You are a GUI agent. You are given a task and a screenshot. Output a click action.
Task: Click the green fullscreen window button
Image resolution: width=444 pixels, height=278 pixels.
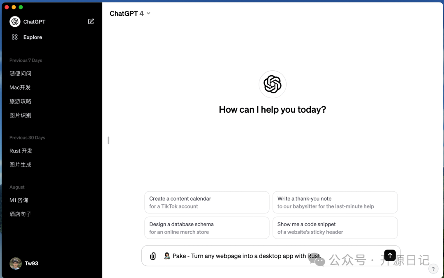[21, 7]
